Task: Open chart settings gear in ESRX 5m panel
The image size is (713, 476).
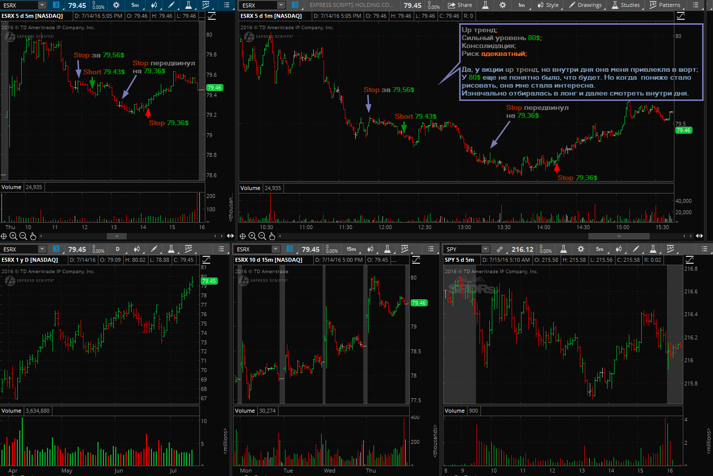Action: pos(116,5)
